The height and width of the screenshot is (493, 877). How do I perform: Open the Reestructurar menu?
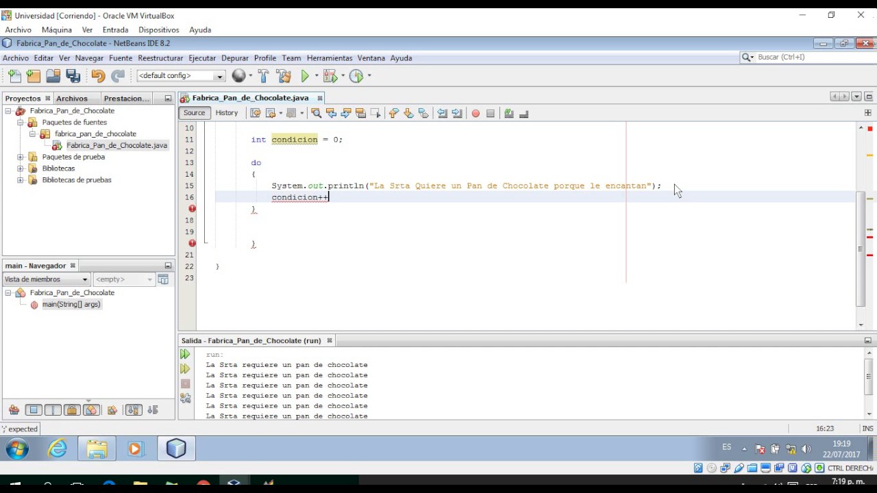click(x=160, y=58)
